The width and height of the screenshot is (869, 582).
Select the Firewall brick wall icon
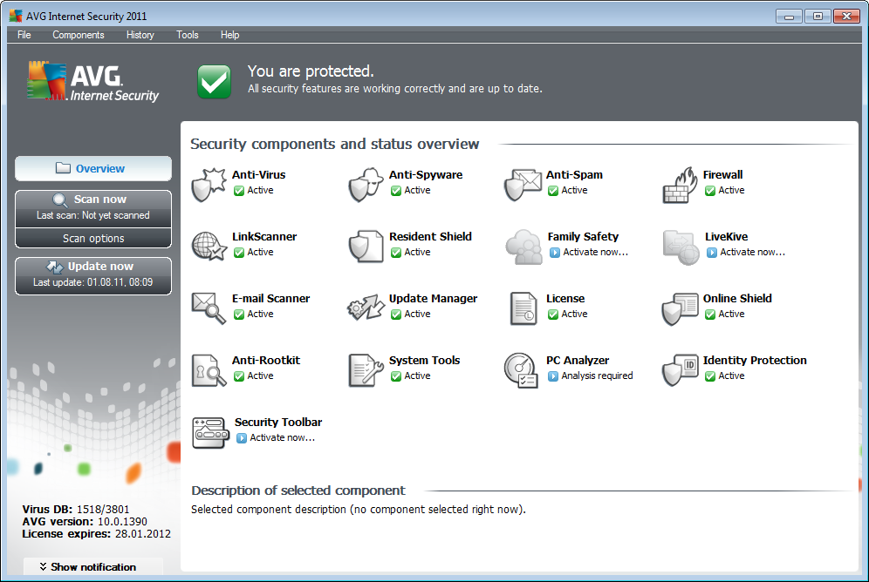pos(680,184)
